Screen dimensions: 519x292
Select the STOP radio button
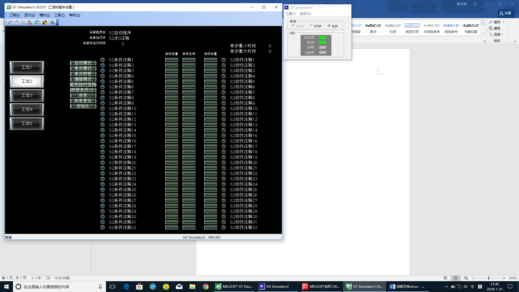[311, 26]
